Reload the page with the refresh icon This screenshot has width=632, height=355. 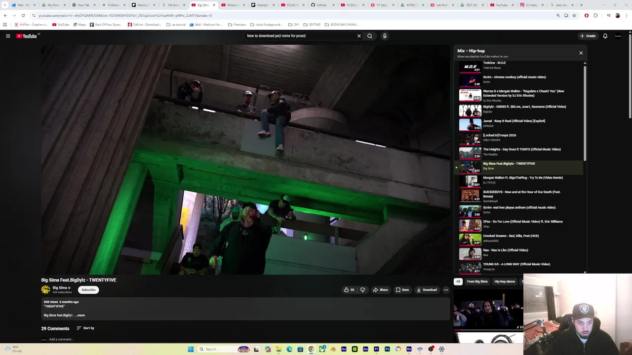coord(23,16)
